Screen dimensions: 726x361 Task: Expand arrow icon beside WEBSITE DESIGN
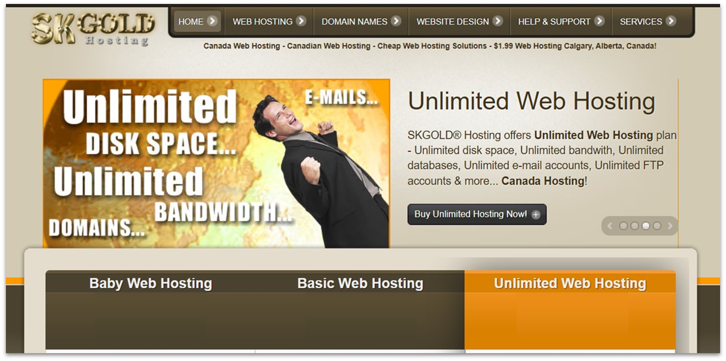coord(498,21)
